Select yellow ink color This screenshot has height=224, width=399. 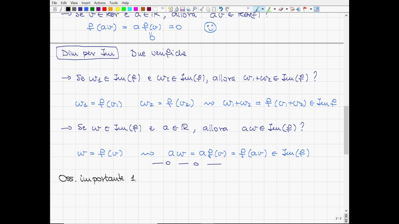pos(118,9)
